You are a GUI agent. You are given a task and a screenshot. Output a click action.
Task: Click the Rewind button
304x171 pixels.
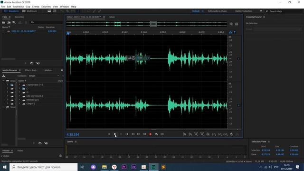pos(133,134)
